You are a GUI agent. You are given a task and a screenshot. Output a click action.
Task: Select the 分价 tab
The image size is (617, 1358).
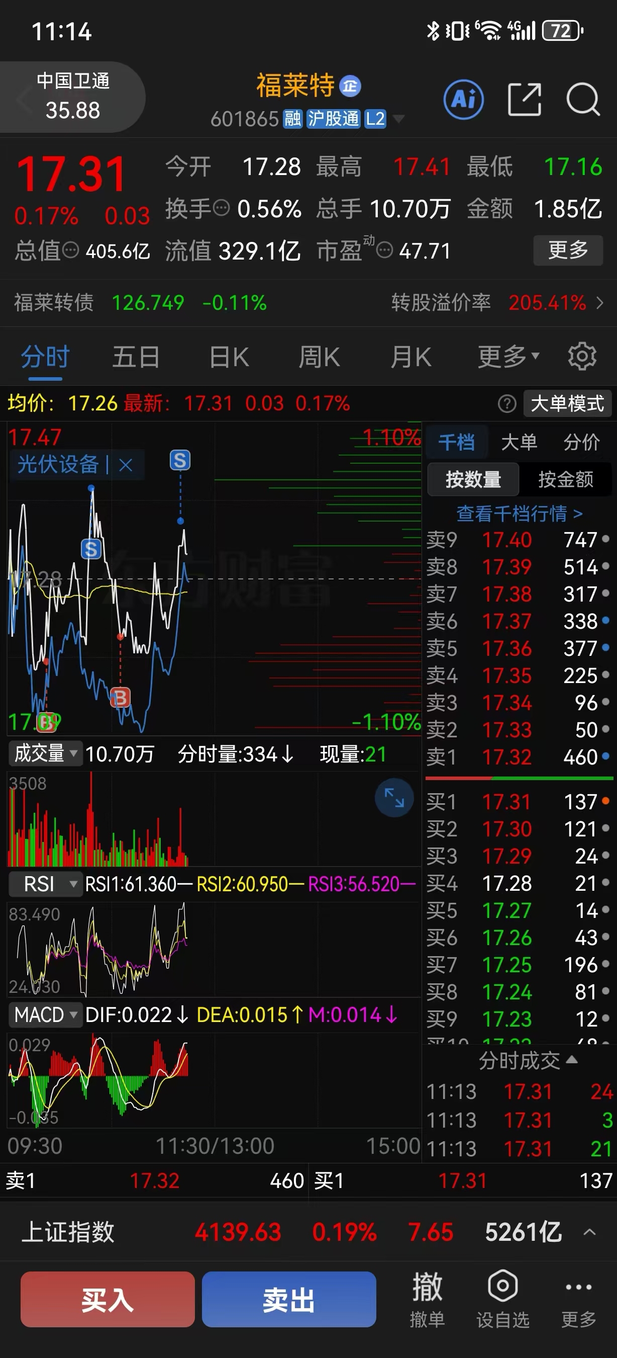[x=582, y=442]
